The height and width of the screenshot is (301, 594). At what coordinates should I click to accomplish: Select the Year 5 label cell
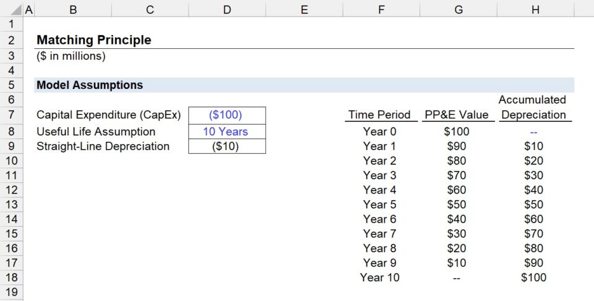[x=379, y=205]
